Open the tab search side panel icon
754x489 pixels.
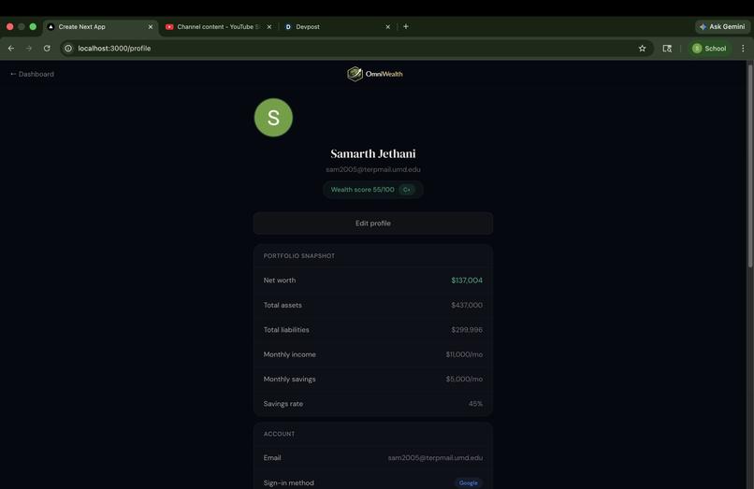click(x=667, y=48)
